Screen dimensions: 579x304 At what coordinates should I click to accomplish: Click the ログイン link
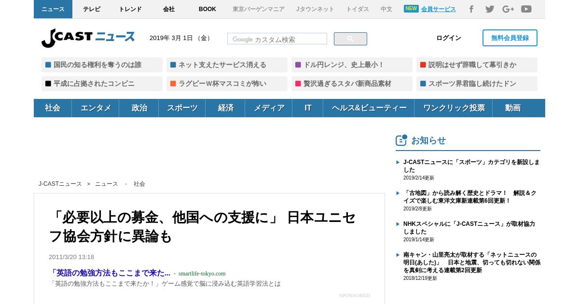click(449, 38)
